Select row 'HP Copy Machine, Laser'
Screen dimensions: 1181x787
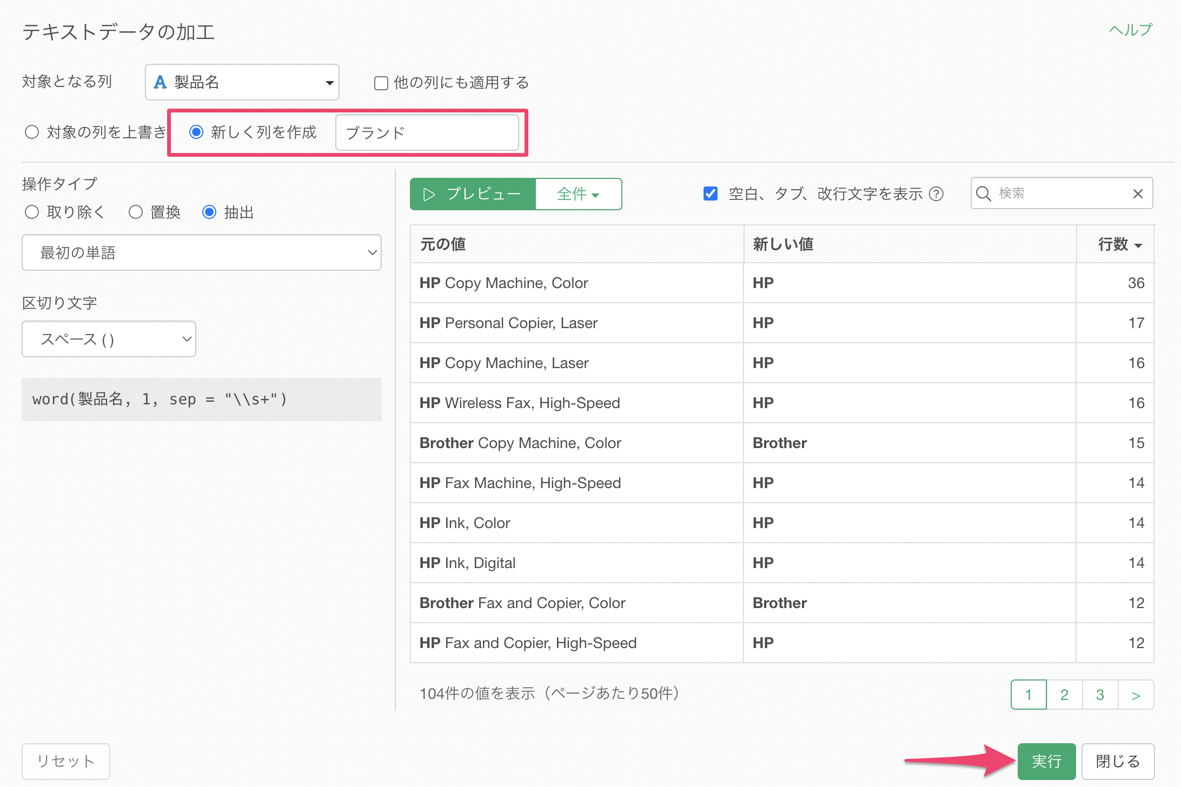click(782, 363)
